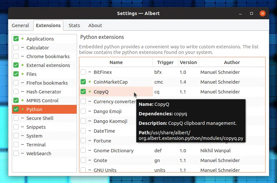The height and width of the screenshot is (183, 277).
Task: Check the Terminal extension checkbox
Action: [16, 144]
